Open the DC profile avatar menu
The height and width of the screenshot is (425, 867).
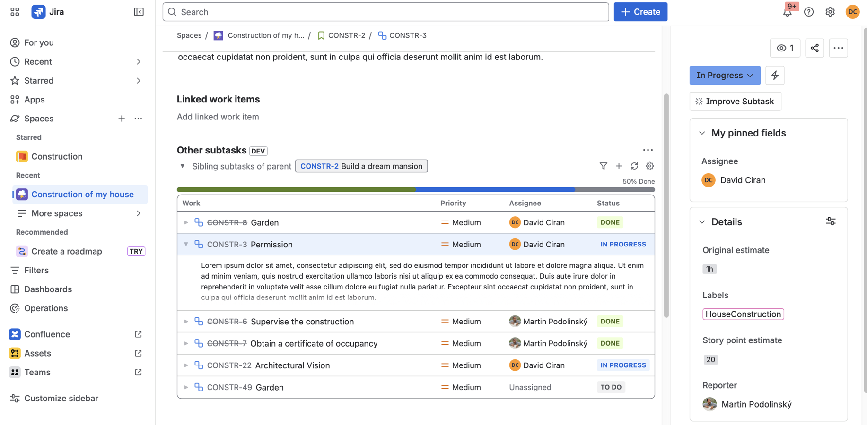(852, 12)
